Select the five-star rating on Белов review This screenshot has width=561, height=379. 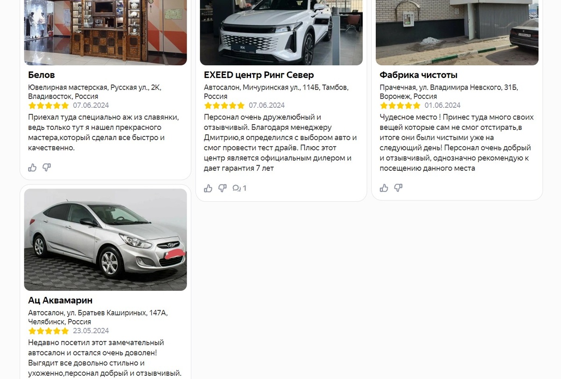pyautogui.click(x=49, y=105)
